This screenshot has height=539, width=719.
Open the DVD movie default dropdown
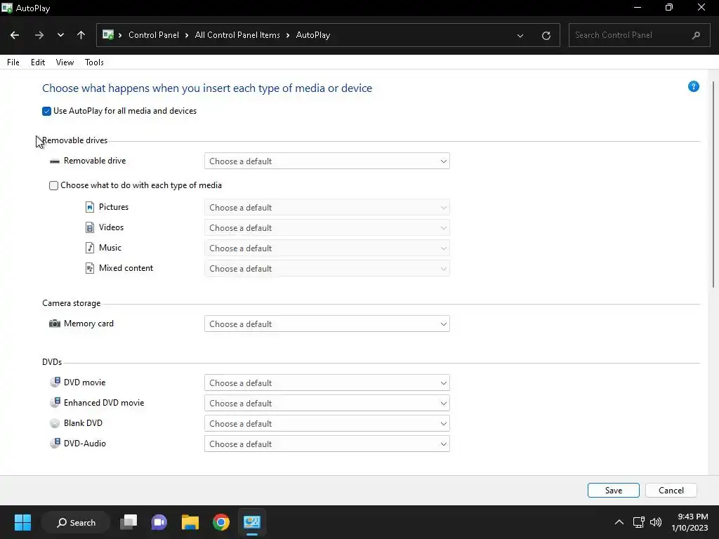326,383
